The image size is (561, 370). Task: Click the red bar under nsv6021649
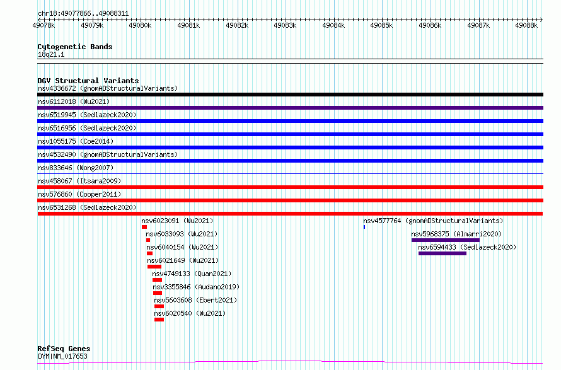click(x=154, y=267)
